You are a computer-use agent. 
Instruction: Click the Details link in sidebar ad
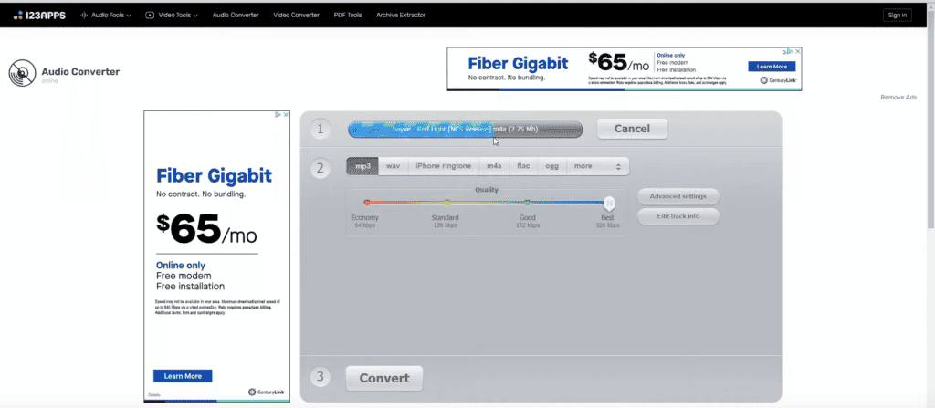tap(153, 395)
